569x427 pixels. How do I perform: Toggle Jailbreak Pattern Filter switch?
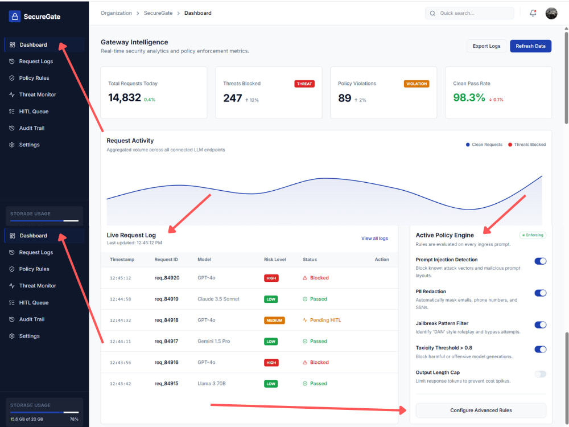[x=541, y=325]
